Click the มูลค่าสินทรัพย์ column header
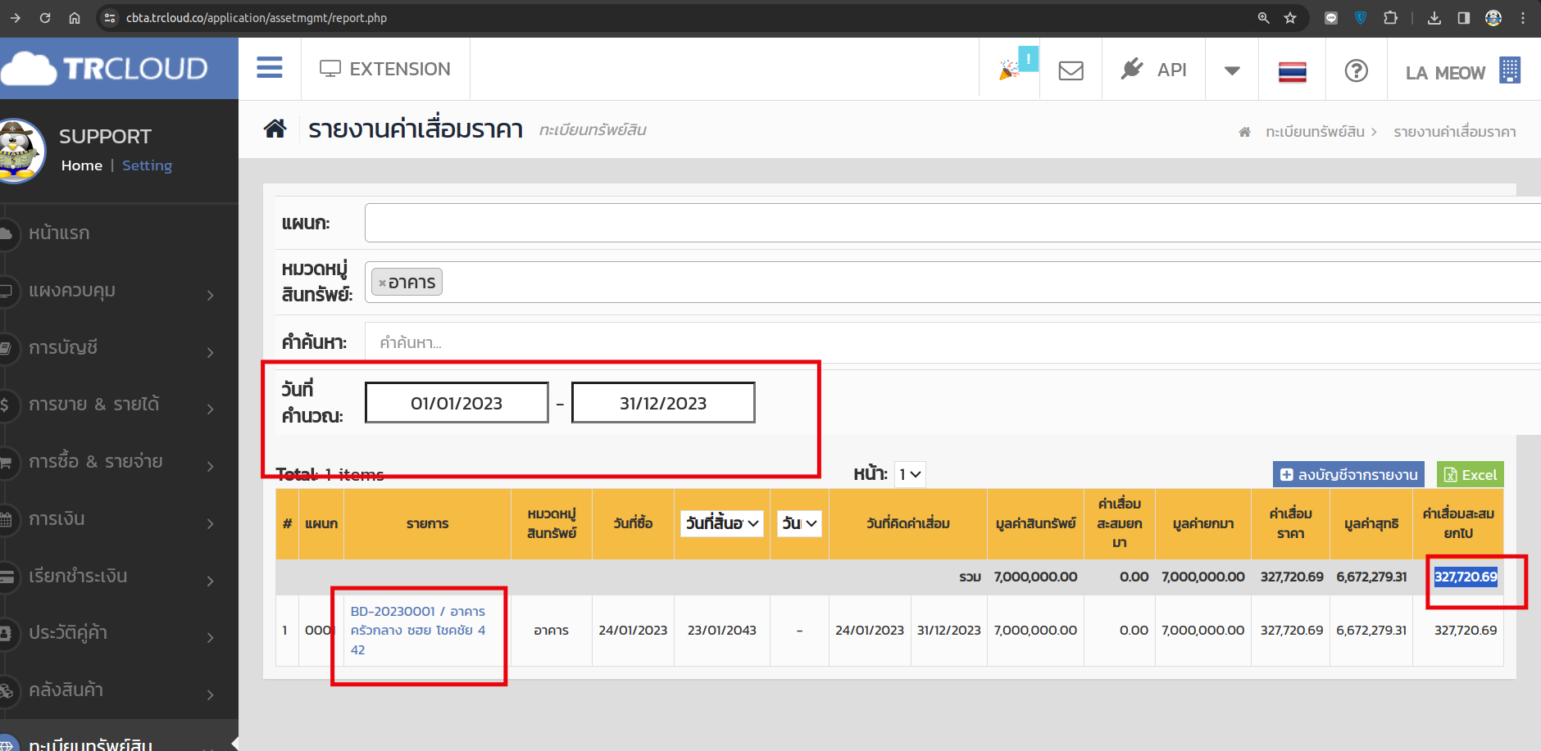This screenshot has height=751, width=1541. [x=1036, y=524]
